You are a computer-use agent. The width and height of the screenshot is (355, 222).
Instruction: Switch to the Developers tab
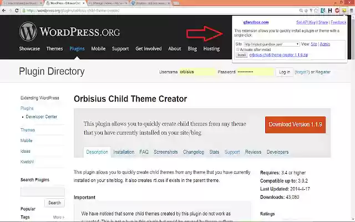pos(277,152)
